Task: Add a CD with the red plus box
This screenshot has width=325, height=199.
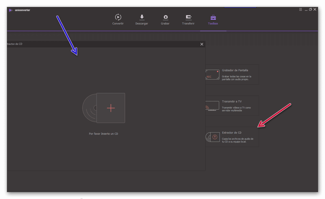Action: (111, 108)
